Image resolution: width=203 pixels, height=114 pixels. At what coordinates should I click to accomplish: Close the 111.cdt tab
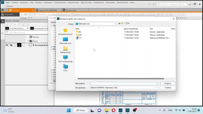pyautogui.click(x=33, y=10)
